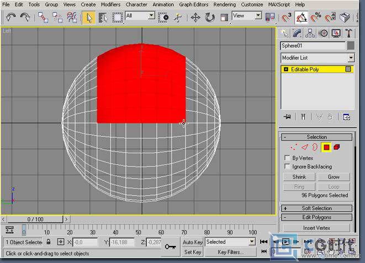Open the Modifiers menu

(110, 4)
